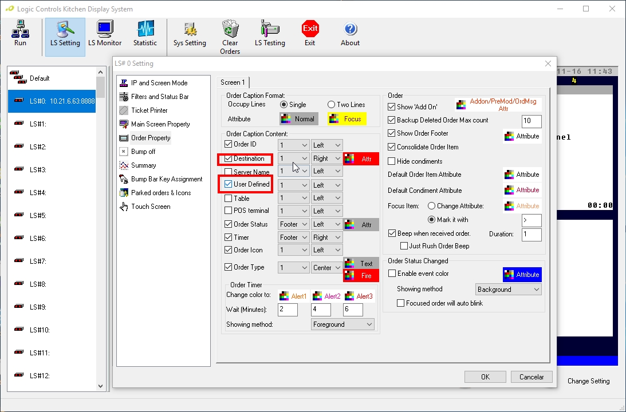Open LS Setting from toolbar
This screenshot has width=626, height=412.
[x=65, y=37]
